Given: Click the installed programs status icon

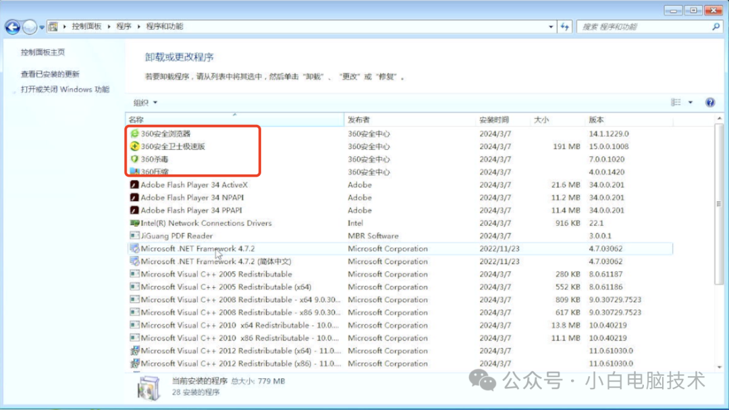Looking at the screenshot, I should point(148,387).
